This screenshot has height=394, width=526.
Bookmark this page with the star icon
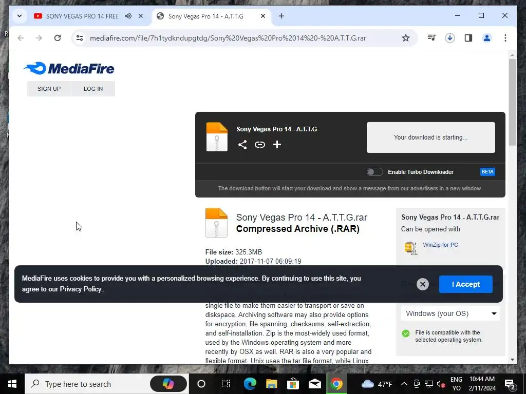click(406, 38)
